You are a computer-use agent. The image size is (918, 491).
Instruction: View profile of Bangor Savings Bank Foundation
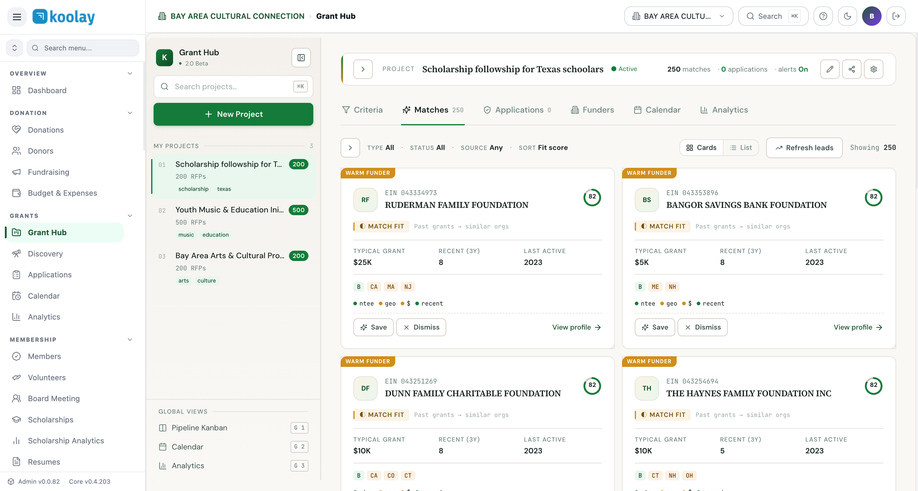click(x=858, y=327)
